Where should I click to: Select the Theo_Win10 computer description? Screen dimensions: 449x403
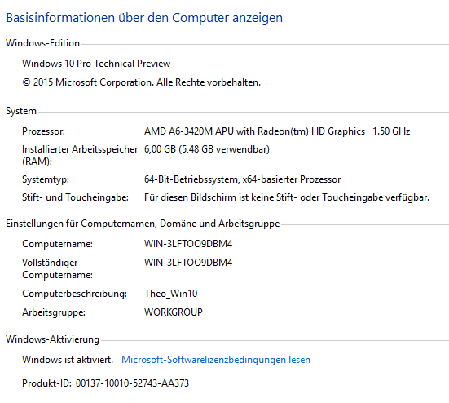pyautogui.click(x=171, y=294)
